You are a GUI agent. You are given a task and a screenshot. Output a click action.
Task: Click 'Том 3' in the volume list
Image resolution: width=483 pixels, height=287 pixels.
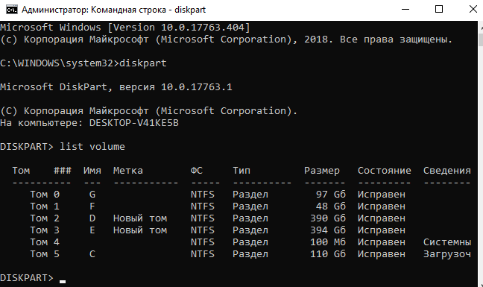click(45, 230)
